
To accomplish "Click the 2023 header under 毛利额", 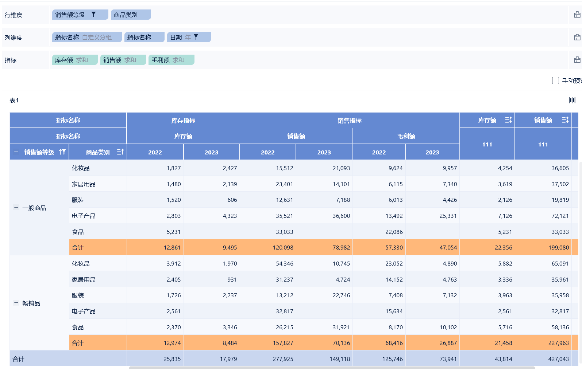I will (432, 152).
